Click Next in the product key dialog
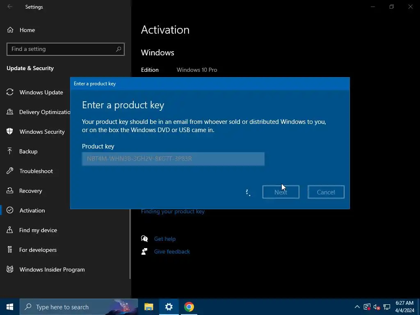Viewport: 420px width, 315px height. tap(281, 192)
